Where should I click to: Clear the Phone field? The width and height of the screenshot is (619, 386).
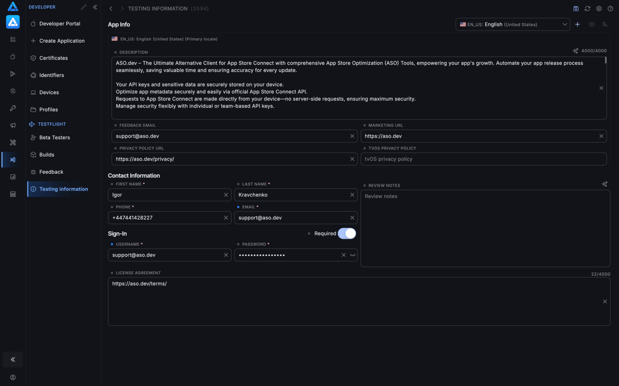(226, 218)
